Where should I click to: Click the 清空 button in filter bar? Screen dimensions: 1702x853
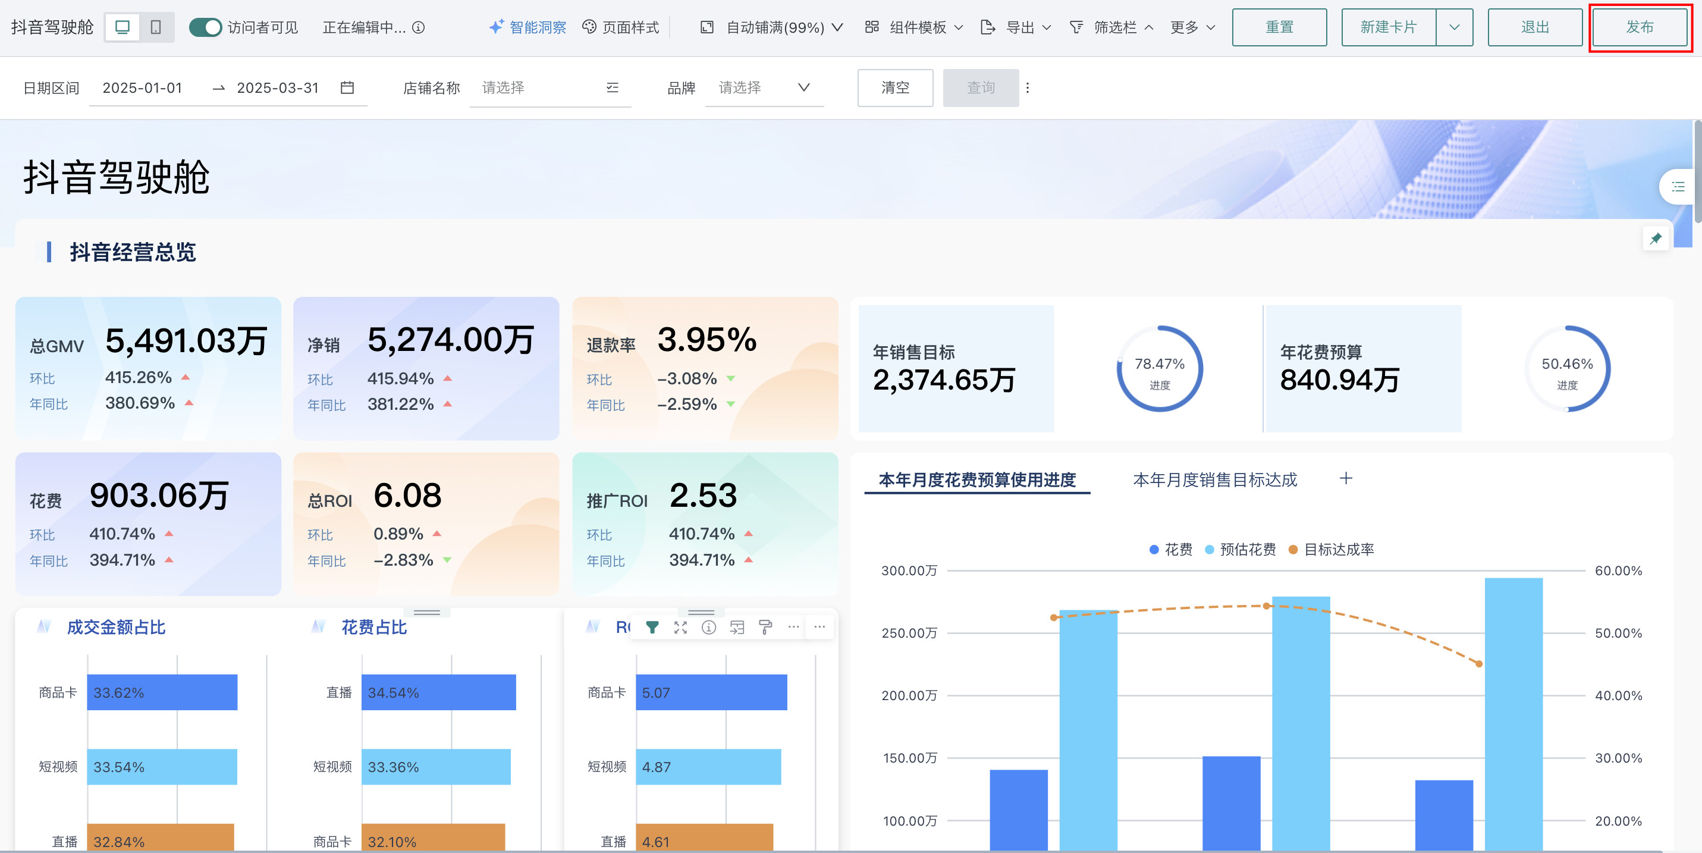click(894, 87)
